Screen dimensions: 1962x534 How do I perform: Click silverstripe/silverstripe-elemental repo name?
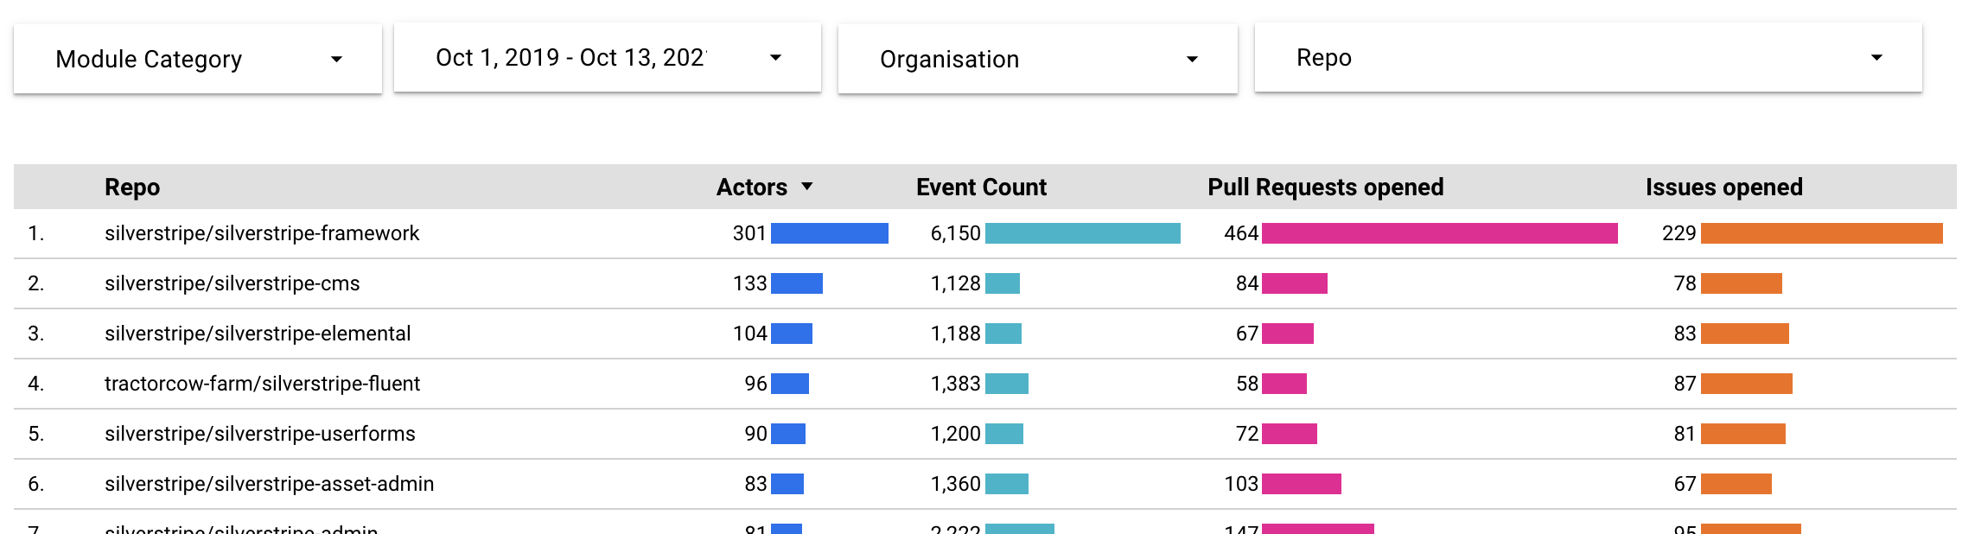tap(258, 334)
